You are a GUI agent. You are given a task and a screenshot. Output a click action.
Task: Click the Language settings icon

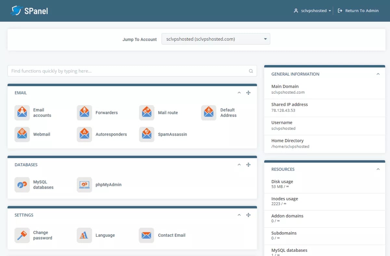84,235
